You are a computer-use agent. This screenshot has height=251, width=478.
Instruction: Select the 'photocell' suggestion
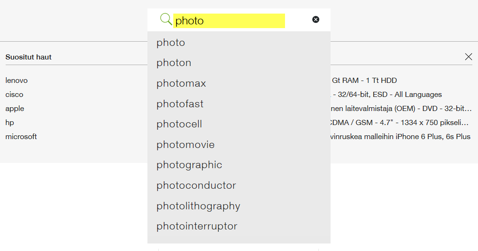pyautogui.click(x=179, y=124)
